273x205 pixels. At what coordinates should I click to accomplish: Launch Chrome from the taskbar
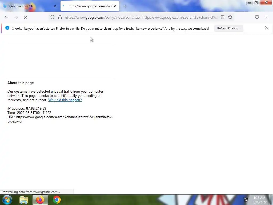(x=57, y=200)
